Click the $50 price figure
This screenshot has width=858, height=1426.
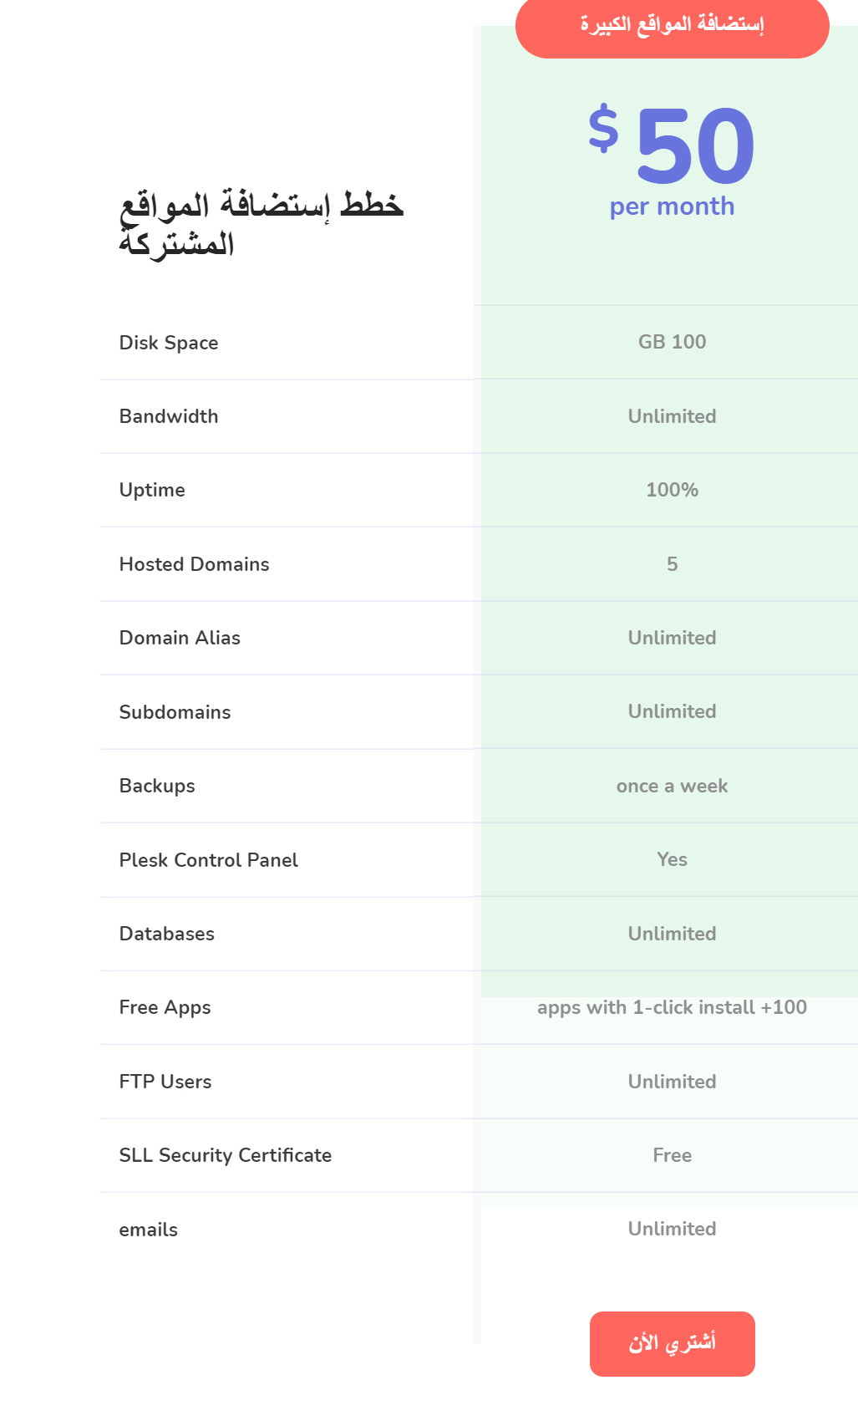(672, 145)
